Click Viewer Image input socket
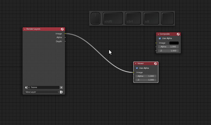Screen dimensions: 211x125 [133, 73]
